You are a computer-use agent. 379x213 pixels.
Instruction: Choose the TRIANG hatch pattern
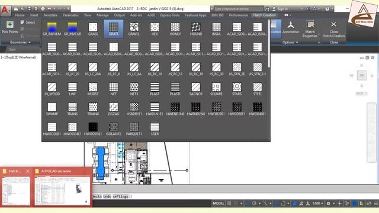point(93,109)
